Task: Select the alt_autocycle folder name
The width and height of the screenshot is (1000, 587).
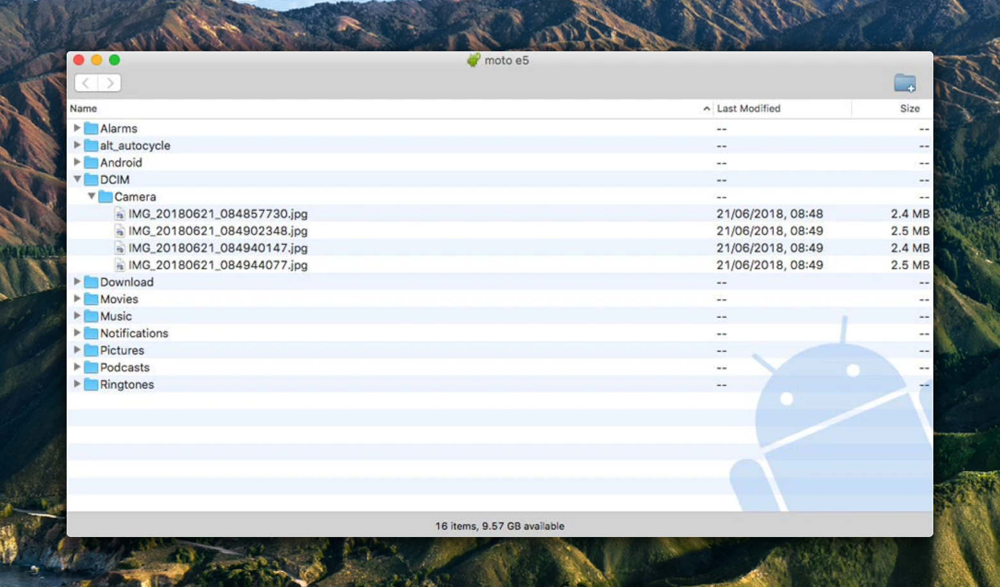Action: pyautogui.click(x=135, y=145)
